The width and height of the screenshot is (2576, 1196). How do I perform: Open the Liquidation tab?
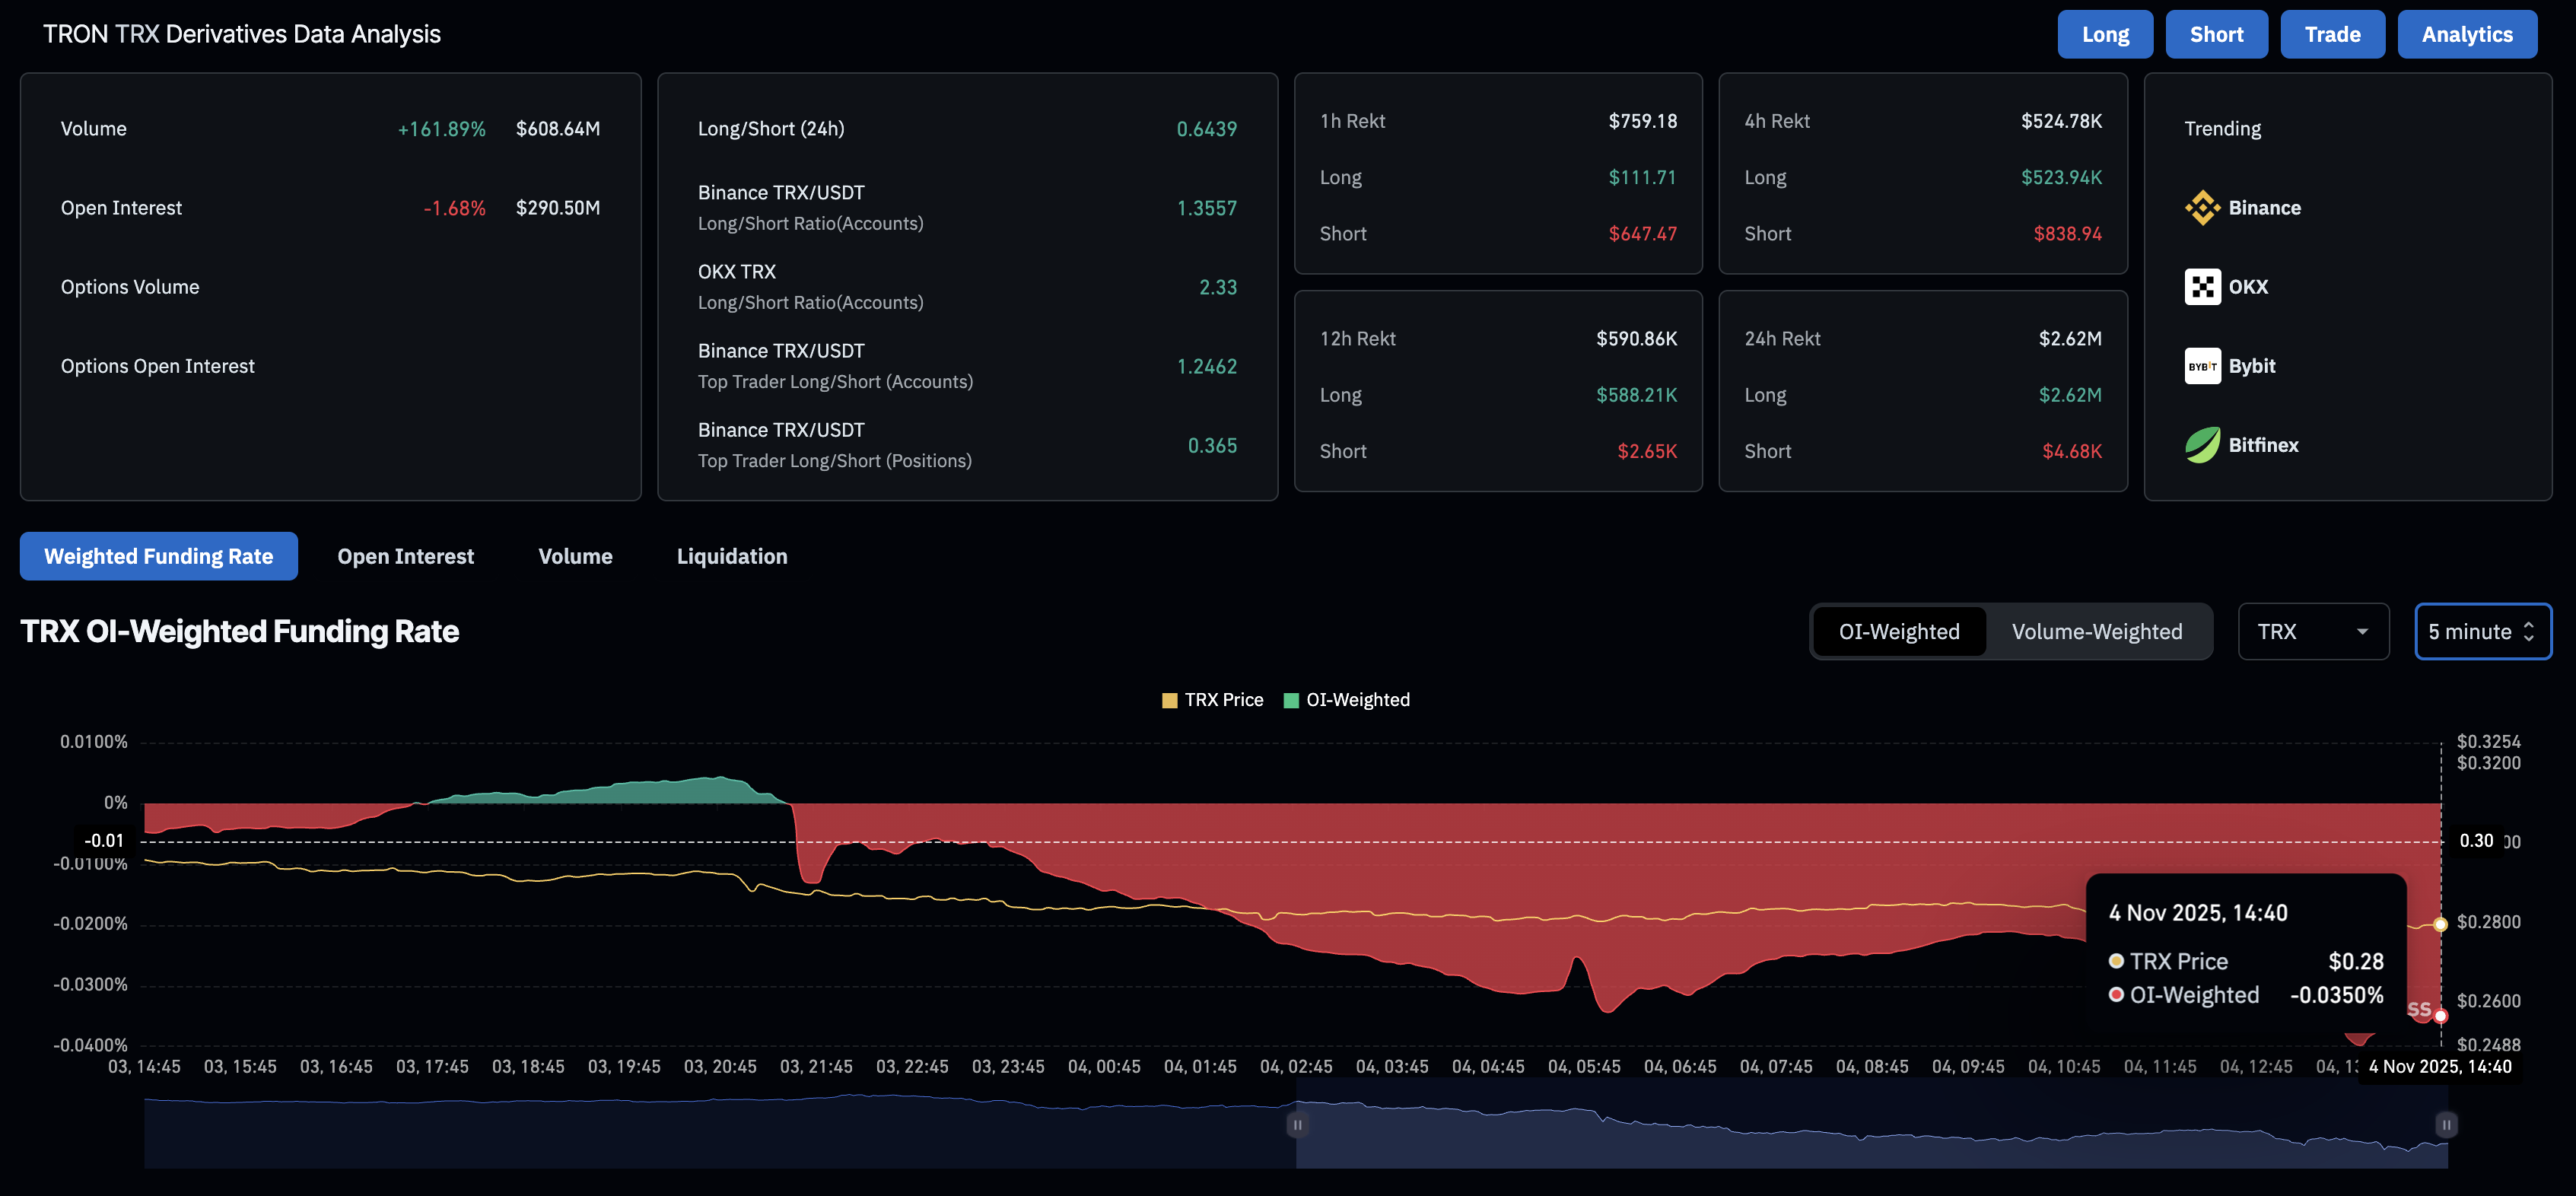pyautogui.click(x=732, y=556)
